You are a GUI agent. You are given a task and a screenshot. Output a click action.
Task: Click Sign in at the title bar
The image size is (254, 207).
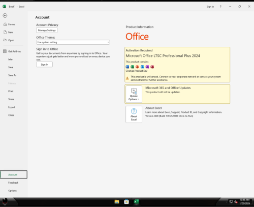point(210,7)
